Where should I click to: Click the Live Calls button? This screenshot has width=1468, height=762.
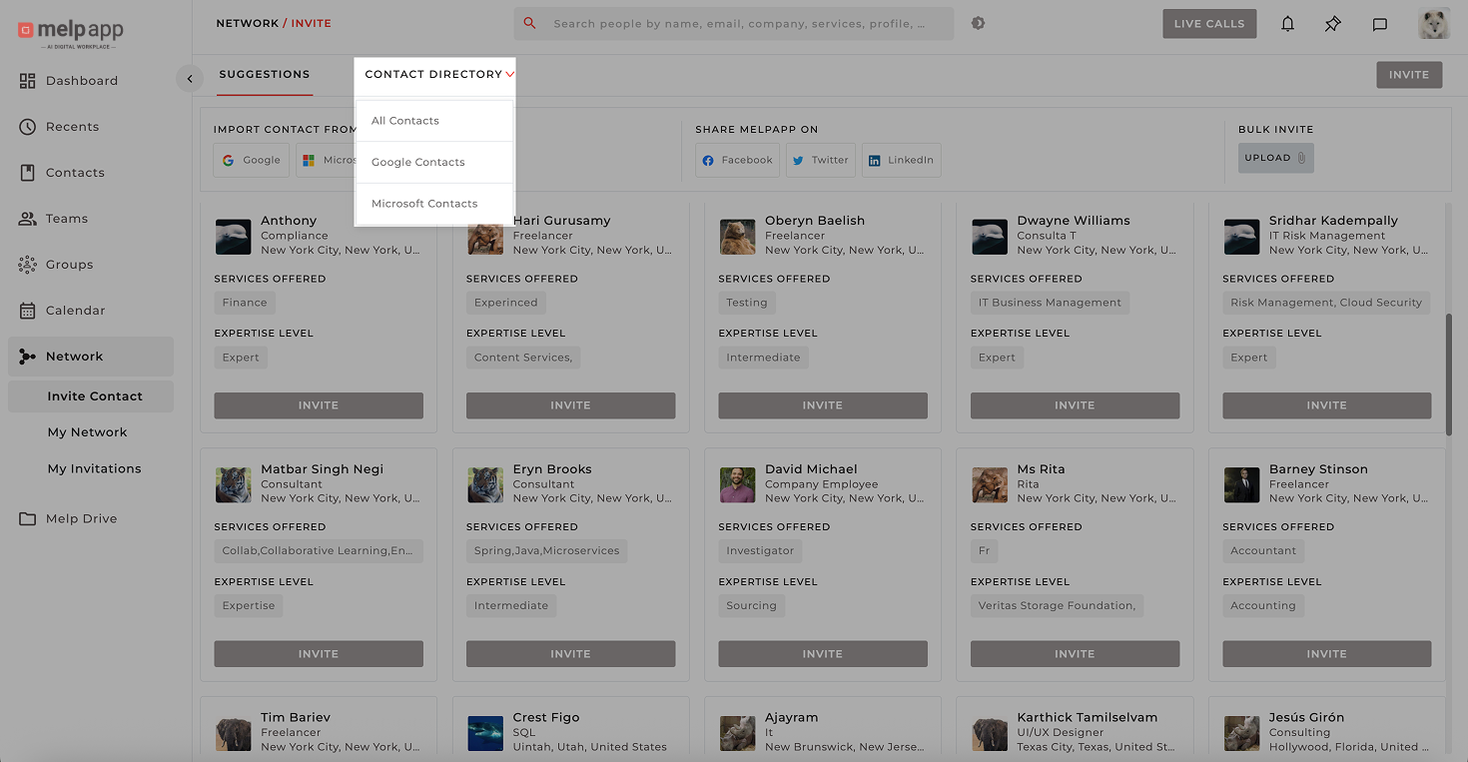[x=1209, y=24]
